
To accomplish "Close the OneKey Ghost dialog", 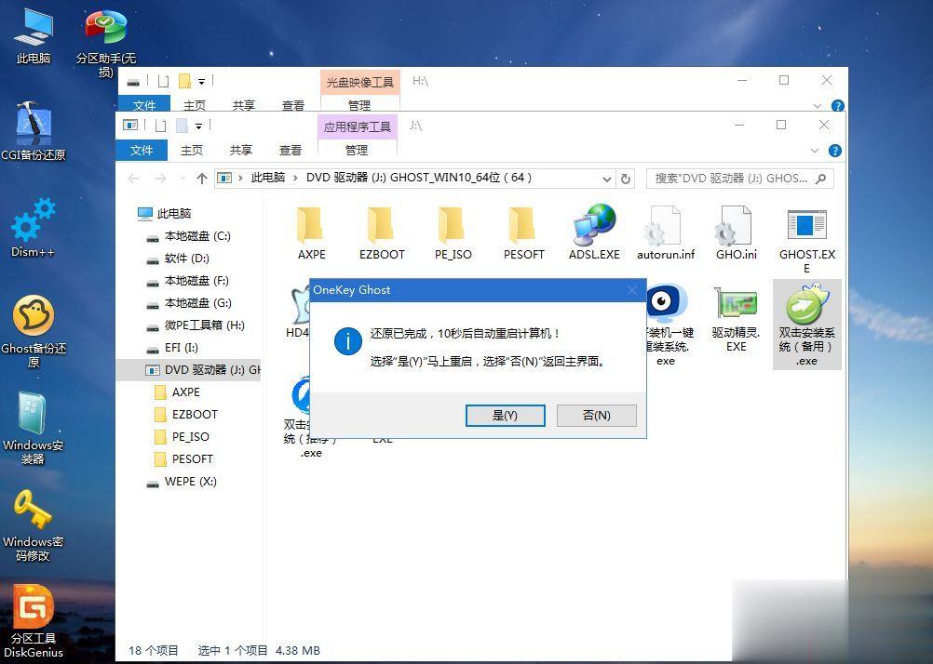I will 632,290.
